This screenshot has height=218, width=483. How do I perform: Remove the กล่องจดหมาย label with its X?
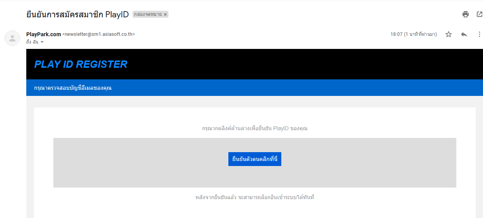pyautogui.click(x=165, y=14)
